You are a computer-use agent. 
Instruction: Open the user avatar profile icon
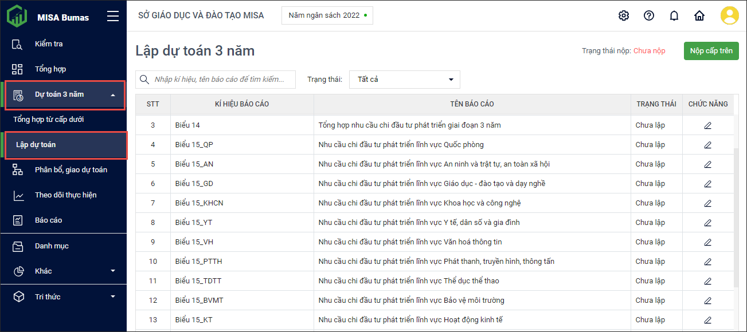point(729,15)
